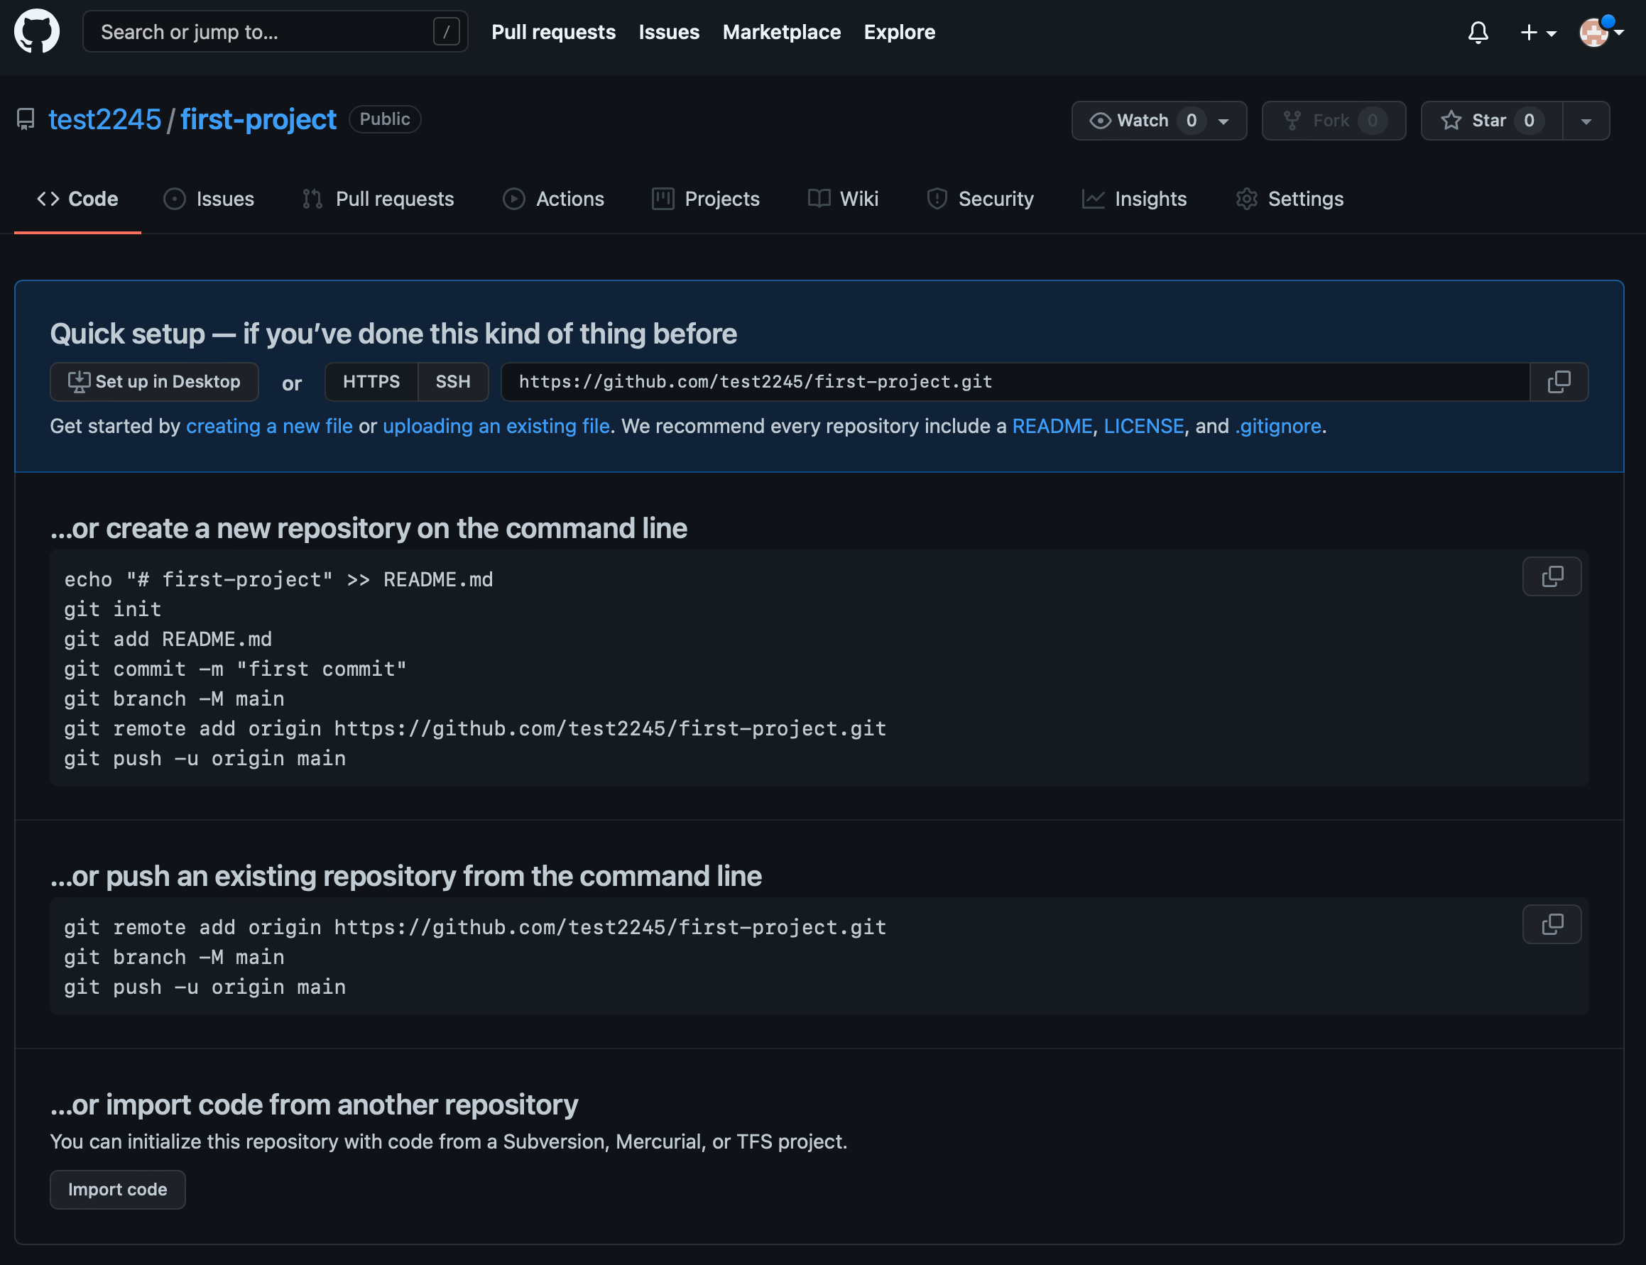Click the Fork button
The width and height of the screenshot is (1646, 1265).
pos(1334,121)
